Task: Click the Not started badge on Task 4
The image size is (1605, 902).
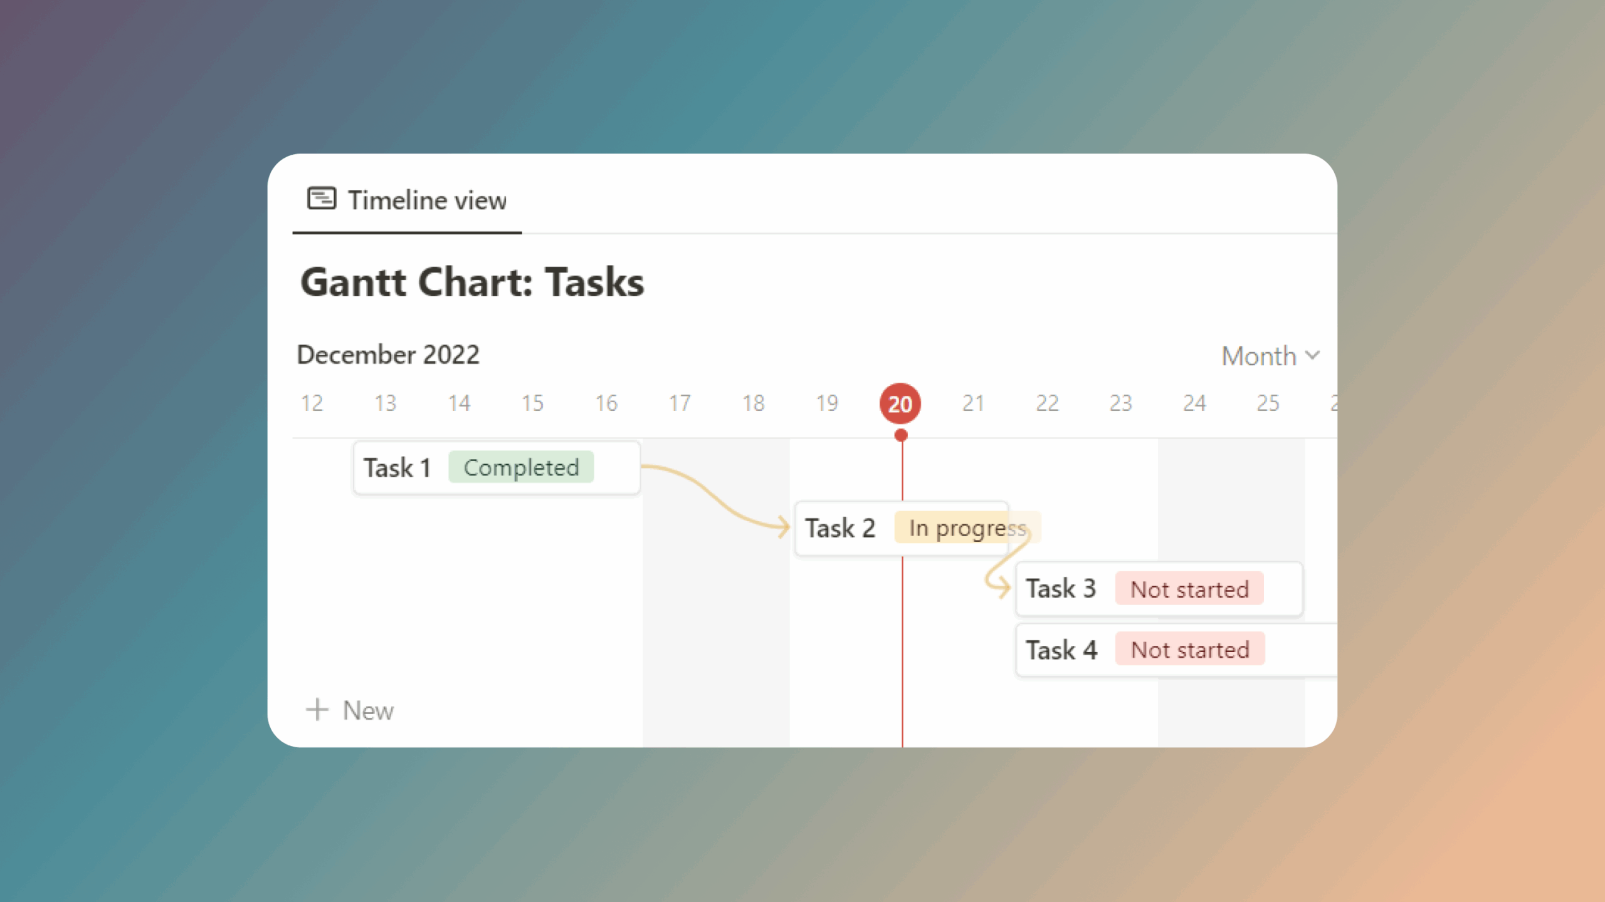Action: (x=1191, y=650)
